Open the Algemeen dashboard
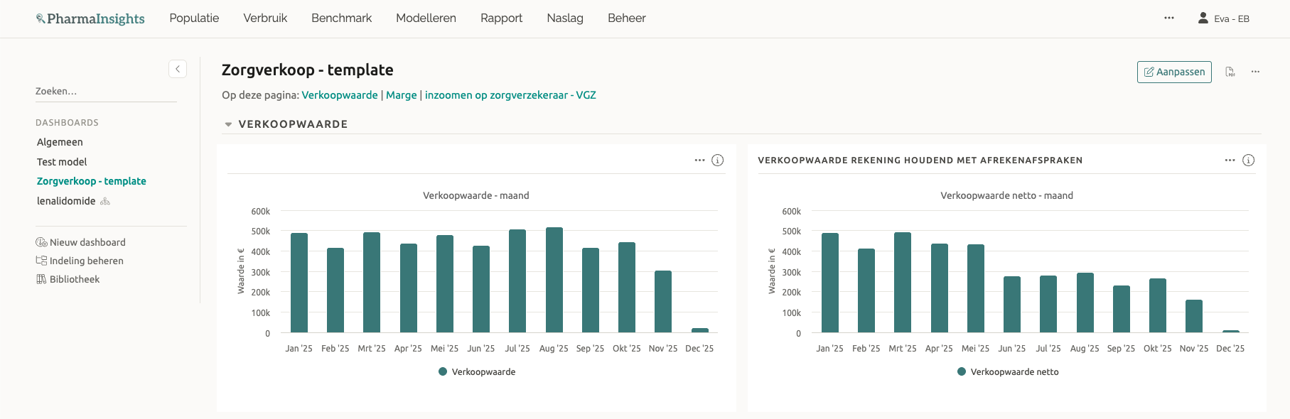Viewport: 1290px width, 419px height. click(60, 142)
